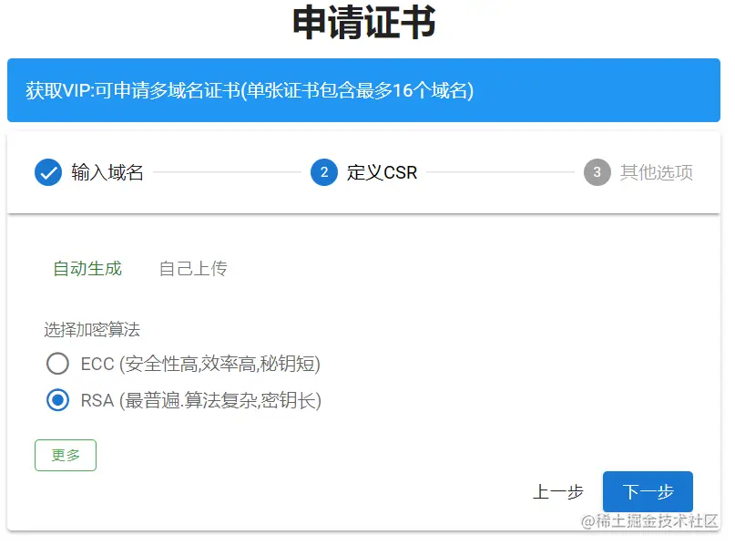The image size is (735, 546).
Task: Select the ECC encryption algorithm radio button
Action: [x=57, y=364]
